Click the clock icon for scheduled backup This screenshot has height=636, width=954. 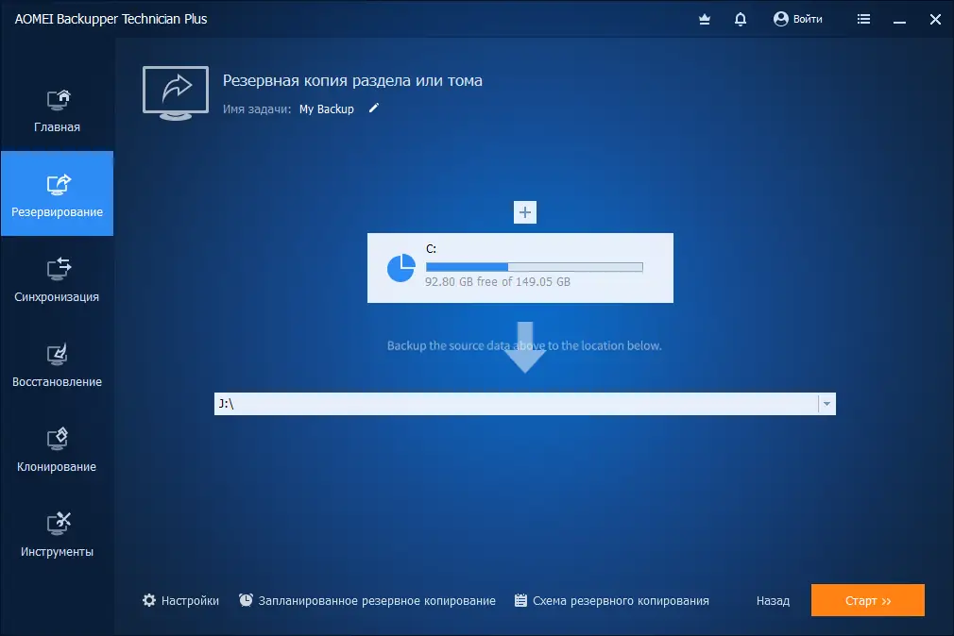pos(246,600)
